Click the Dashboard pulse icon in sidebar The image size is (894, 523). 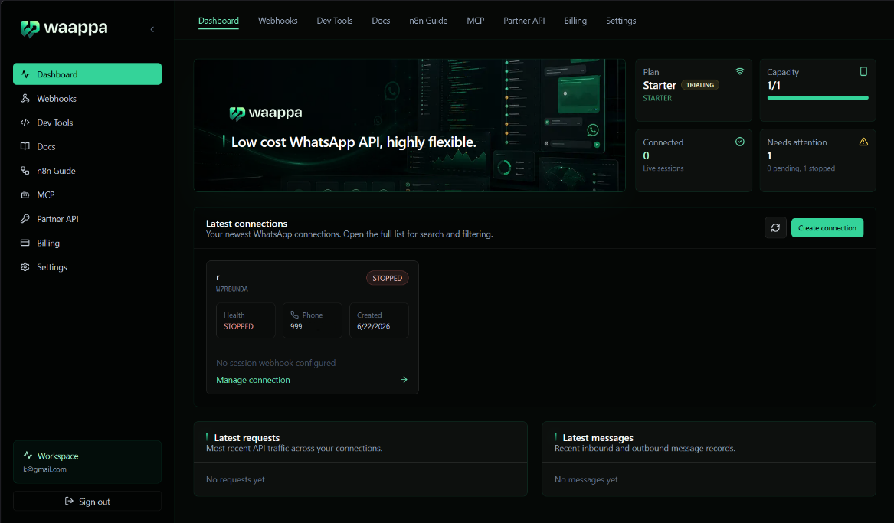click(x=25, y=74)
